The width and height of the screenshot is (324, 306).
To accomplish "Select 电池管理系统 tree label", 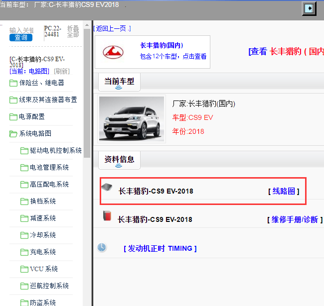I will (x=49, y=168).
